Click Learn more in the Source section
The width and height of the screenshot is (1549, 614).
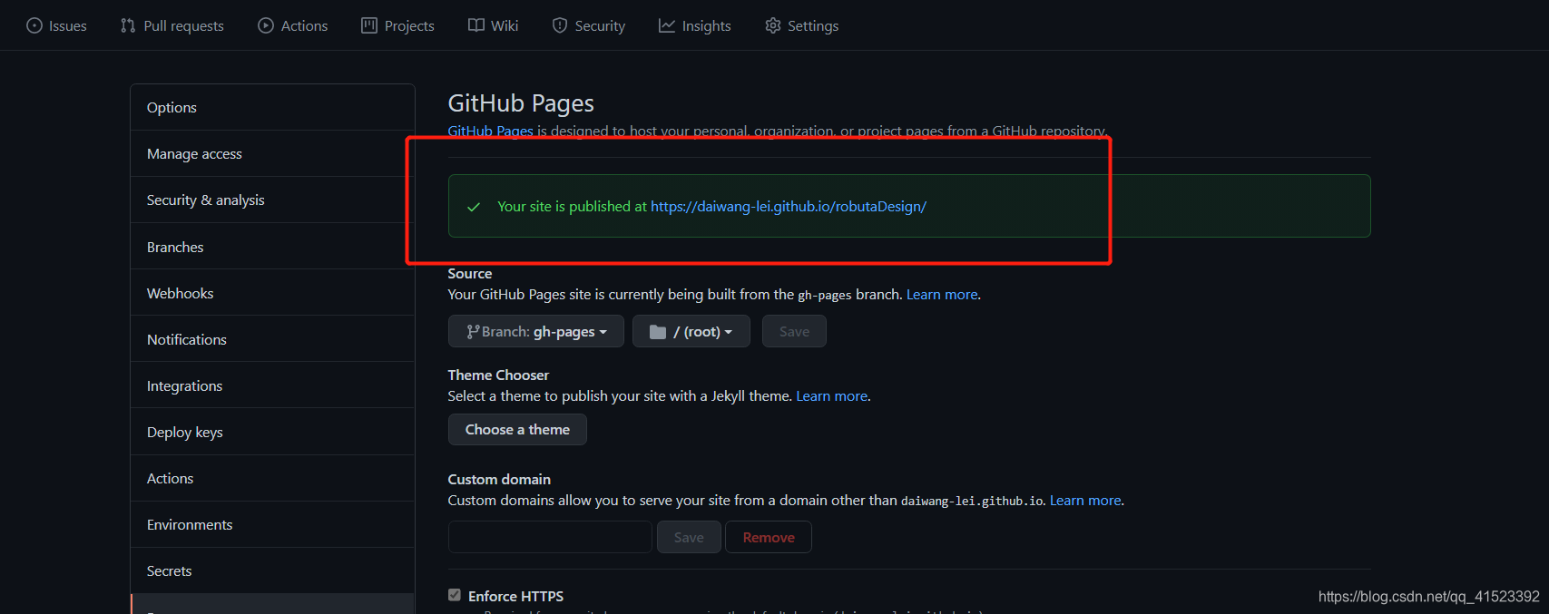[x=942, y=294]
